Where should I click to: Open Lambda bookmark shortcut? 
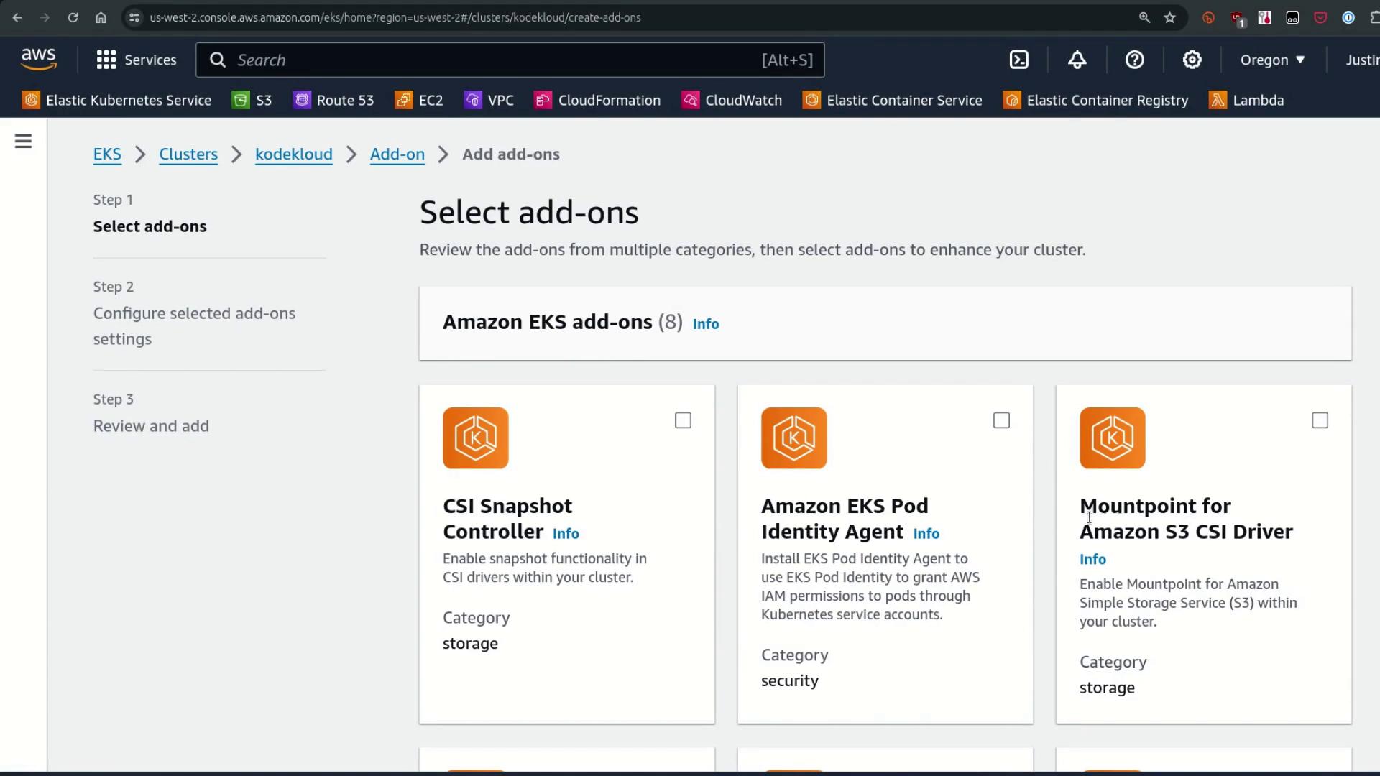pos(1247,101)
